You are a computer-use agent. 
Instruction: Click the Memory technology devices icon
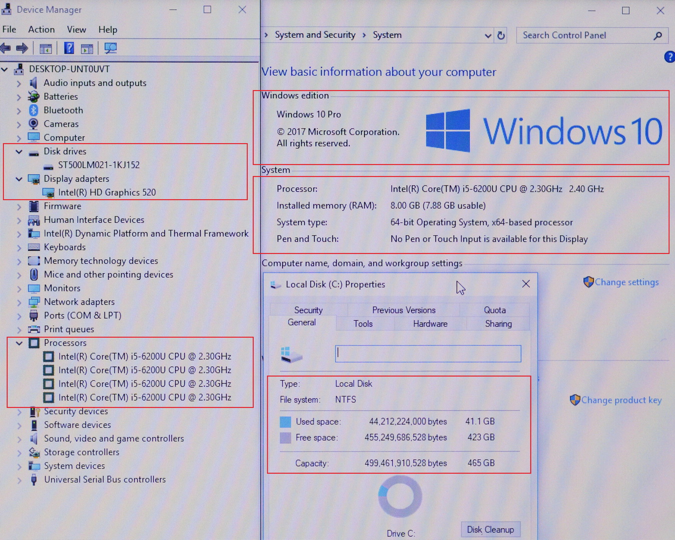(34, 260)
